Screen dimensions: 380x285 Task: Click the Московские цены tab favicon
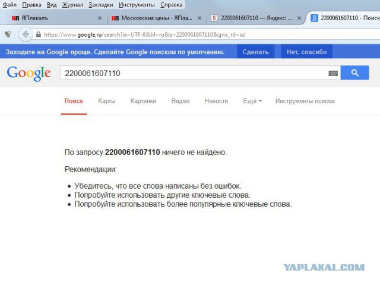coord(115,18)
